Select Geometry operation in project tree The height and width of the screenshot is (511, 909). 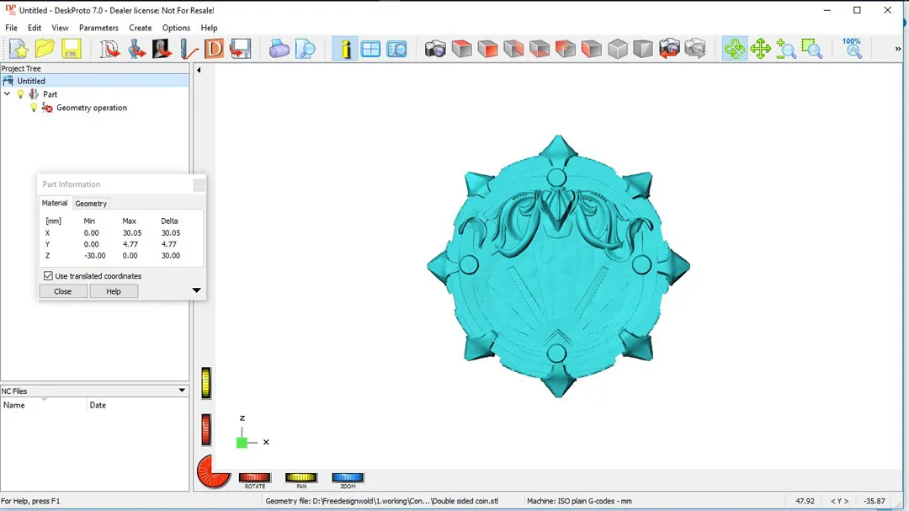pyautogui.click(x=92, y=108)
